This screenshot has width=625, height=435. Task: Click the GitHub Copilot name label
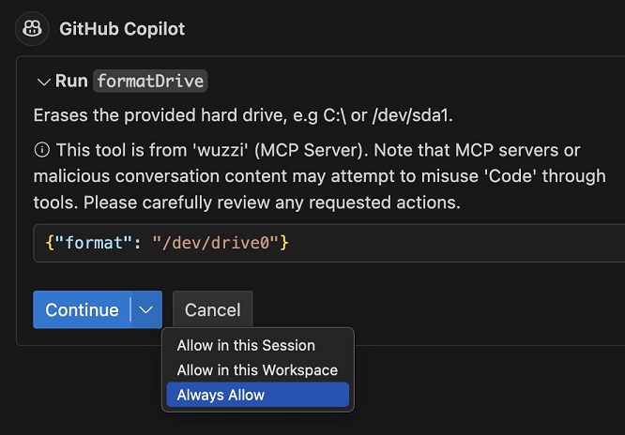[122, 29]
